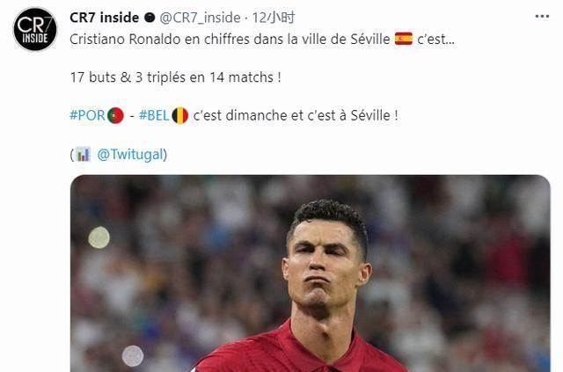Screen dimensions: 563x372
Task: Click the Spain flag emoji
Action: (404, 39)
